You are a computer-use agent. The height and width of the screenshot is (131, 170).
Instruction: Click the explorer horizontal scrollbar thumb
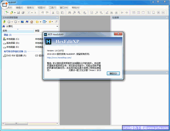(16, 123)
